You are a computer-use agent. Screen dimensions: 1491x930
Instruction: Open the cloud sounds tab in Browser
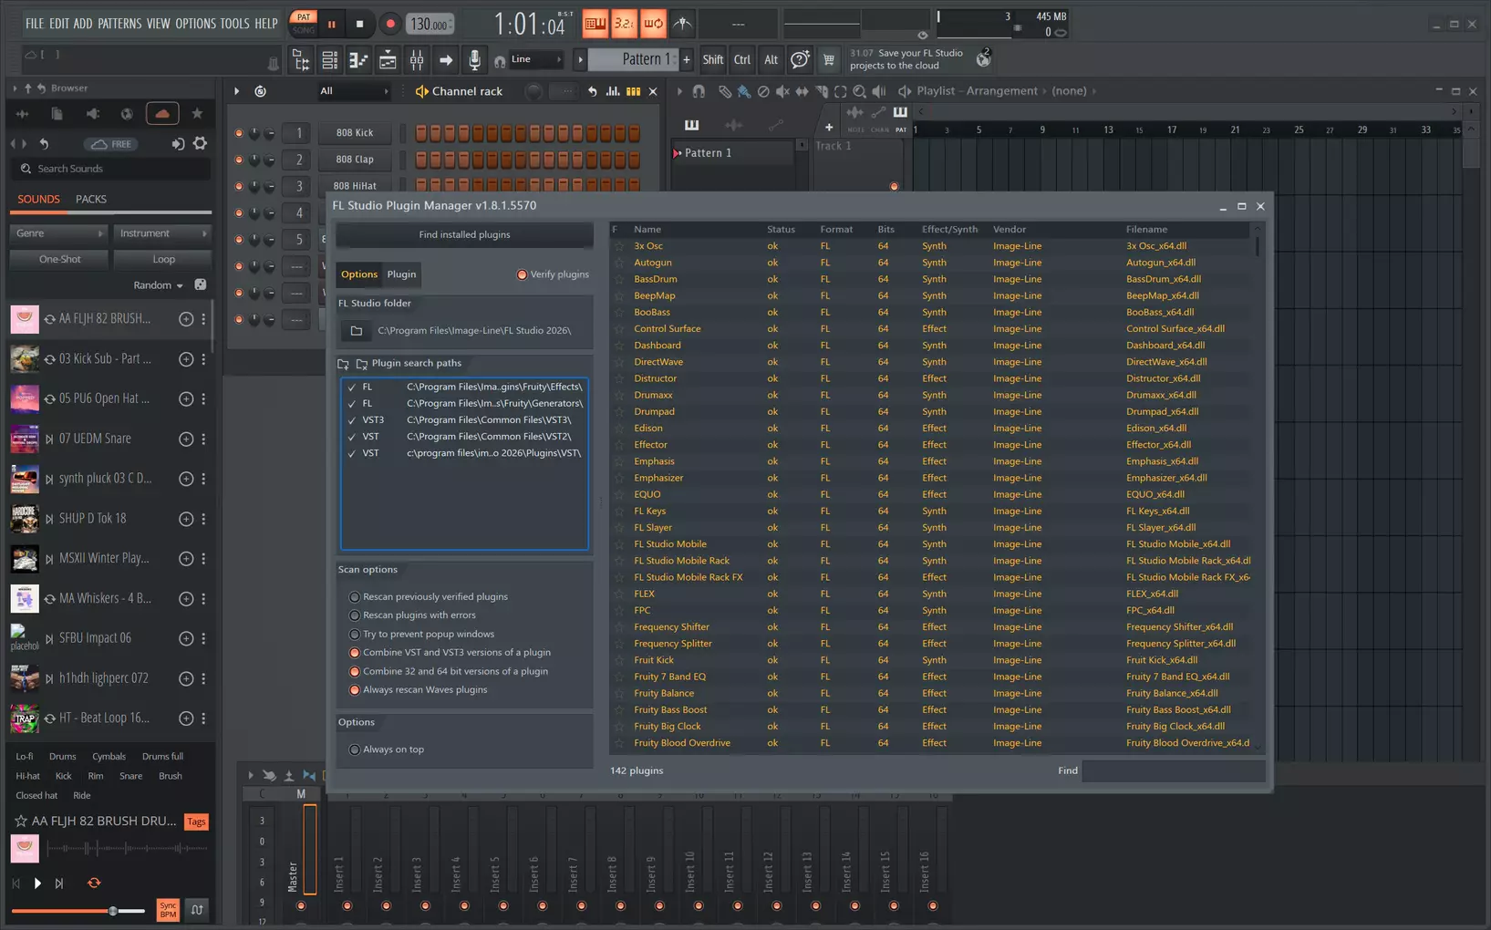[162, 114]
